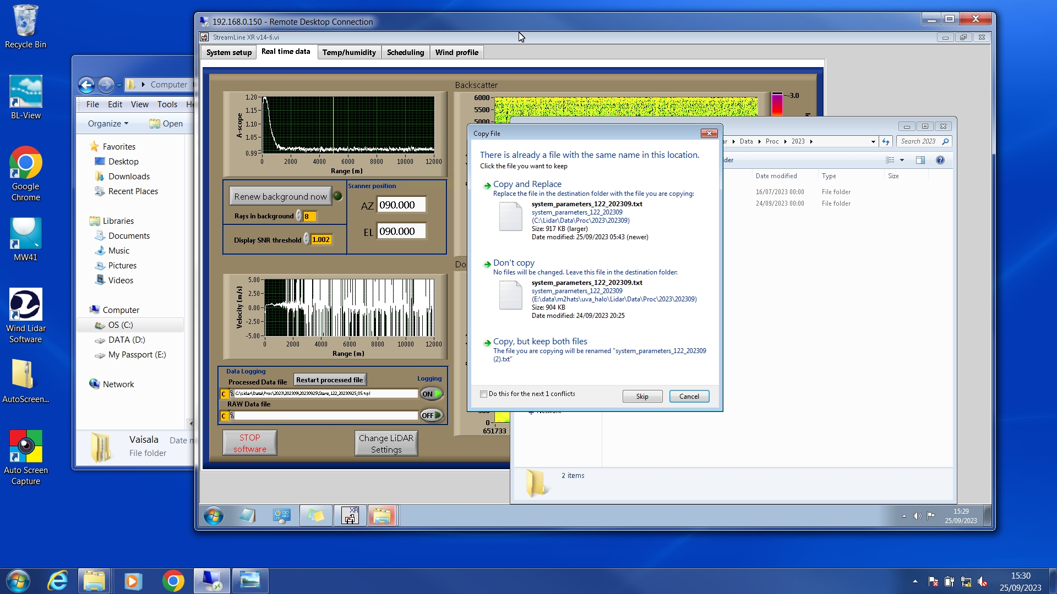The height and width of the screenshot is (594, 1057).
Task: Switch to Wind profile tab
Action: [456, 52]
